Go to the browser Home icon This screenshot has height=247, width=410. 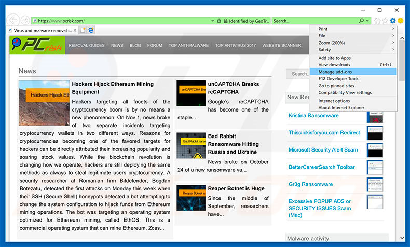tap(377, 21)
